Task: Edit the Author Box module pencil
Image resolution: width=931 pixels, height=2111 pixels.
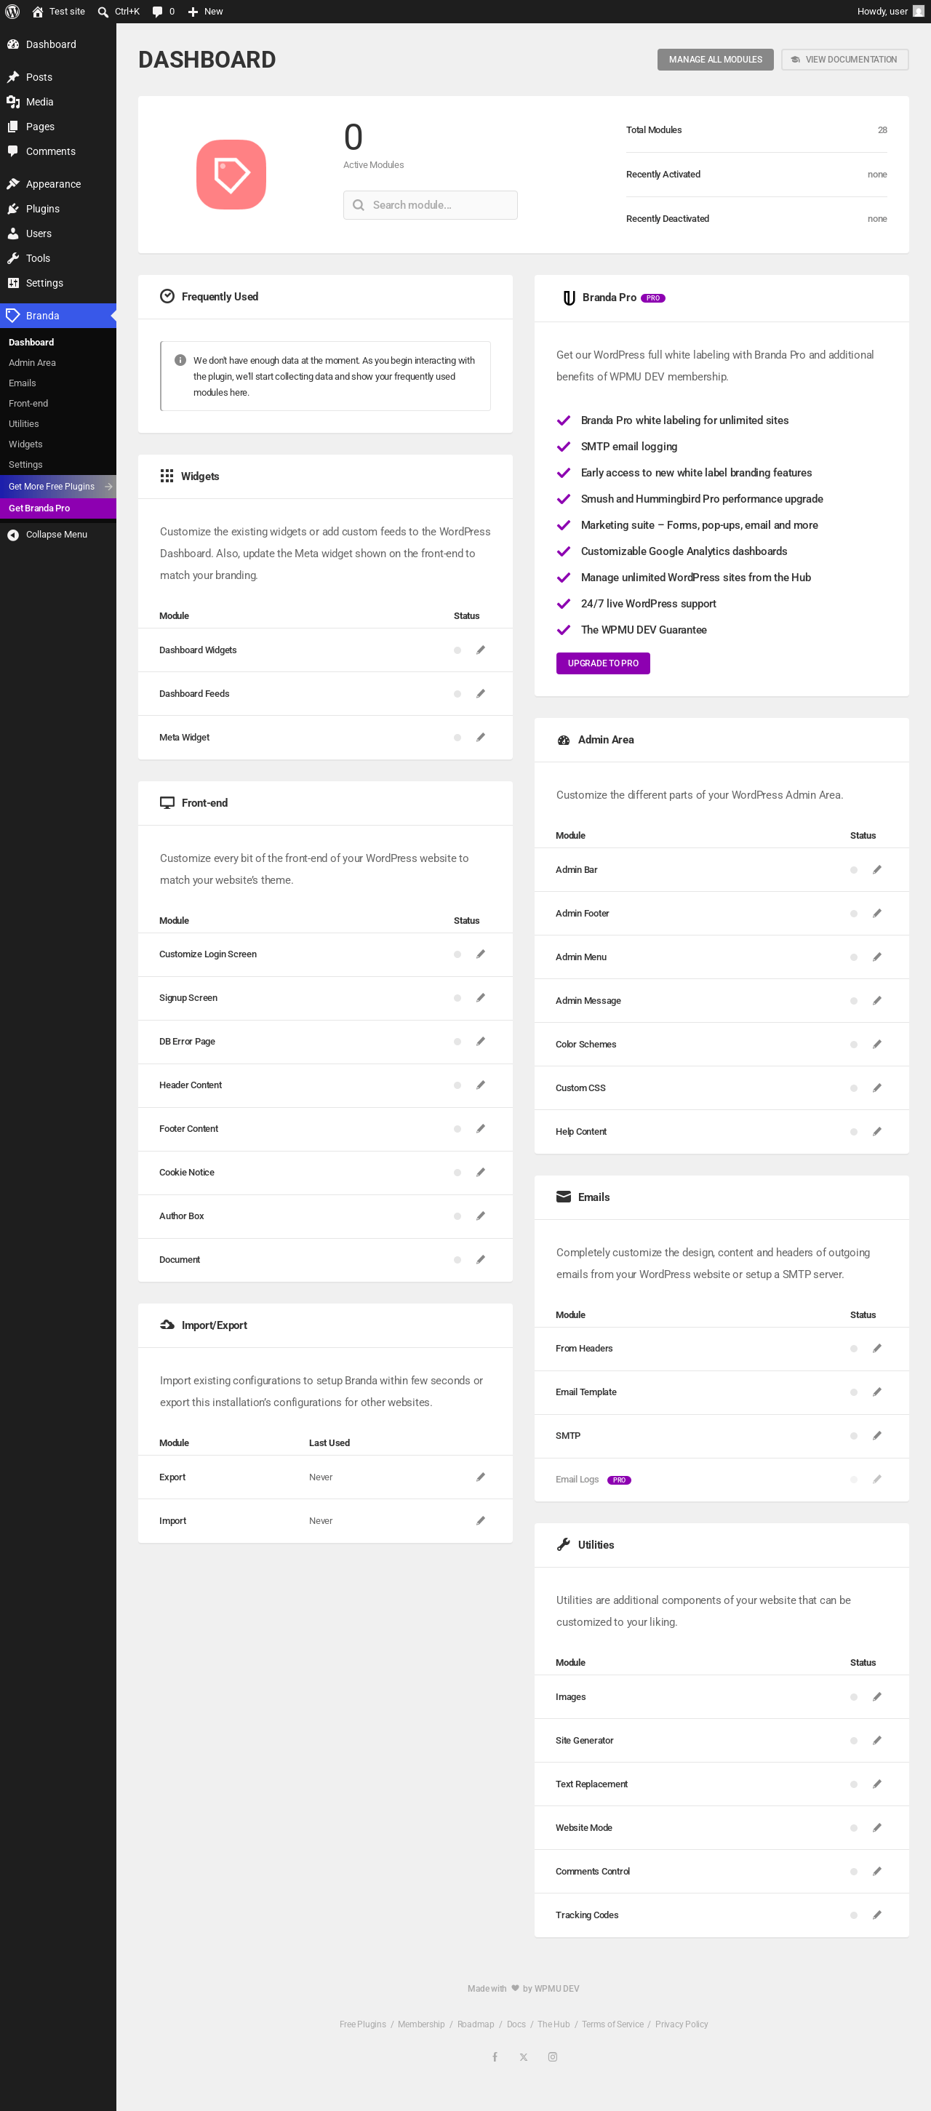Action: point(481,1216)
